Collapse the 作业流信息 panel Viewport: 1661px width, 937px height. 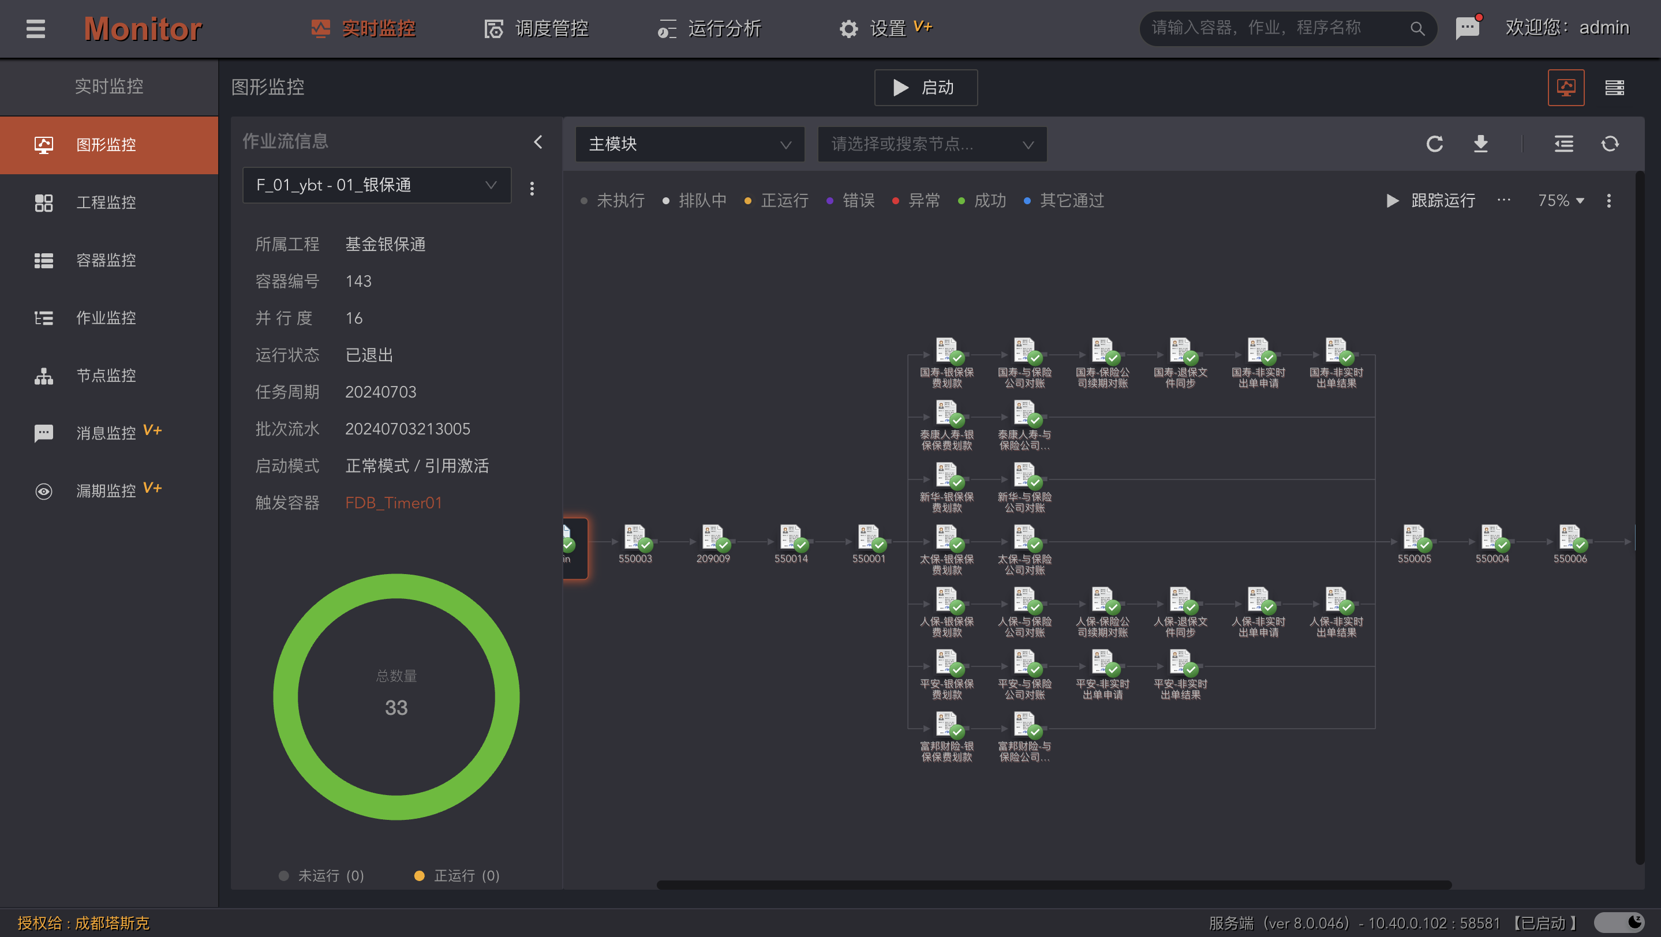pos(538,142)
